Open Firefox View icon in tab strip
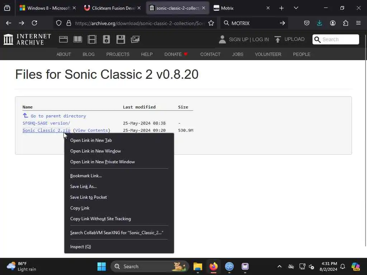Viewport: 367px width, 275px height. click(7, 8)
